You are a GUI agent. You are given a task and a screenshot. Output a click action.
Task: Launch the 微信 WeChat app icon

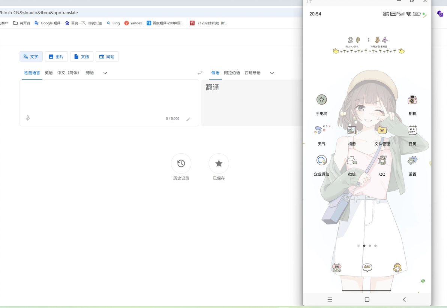352,160
